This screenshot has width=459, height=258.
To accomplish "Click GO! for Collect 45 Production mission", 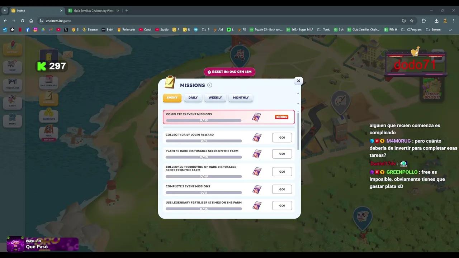I will pos(282,172).
